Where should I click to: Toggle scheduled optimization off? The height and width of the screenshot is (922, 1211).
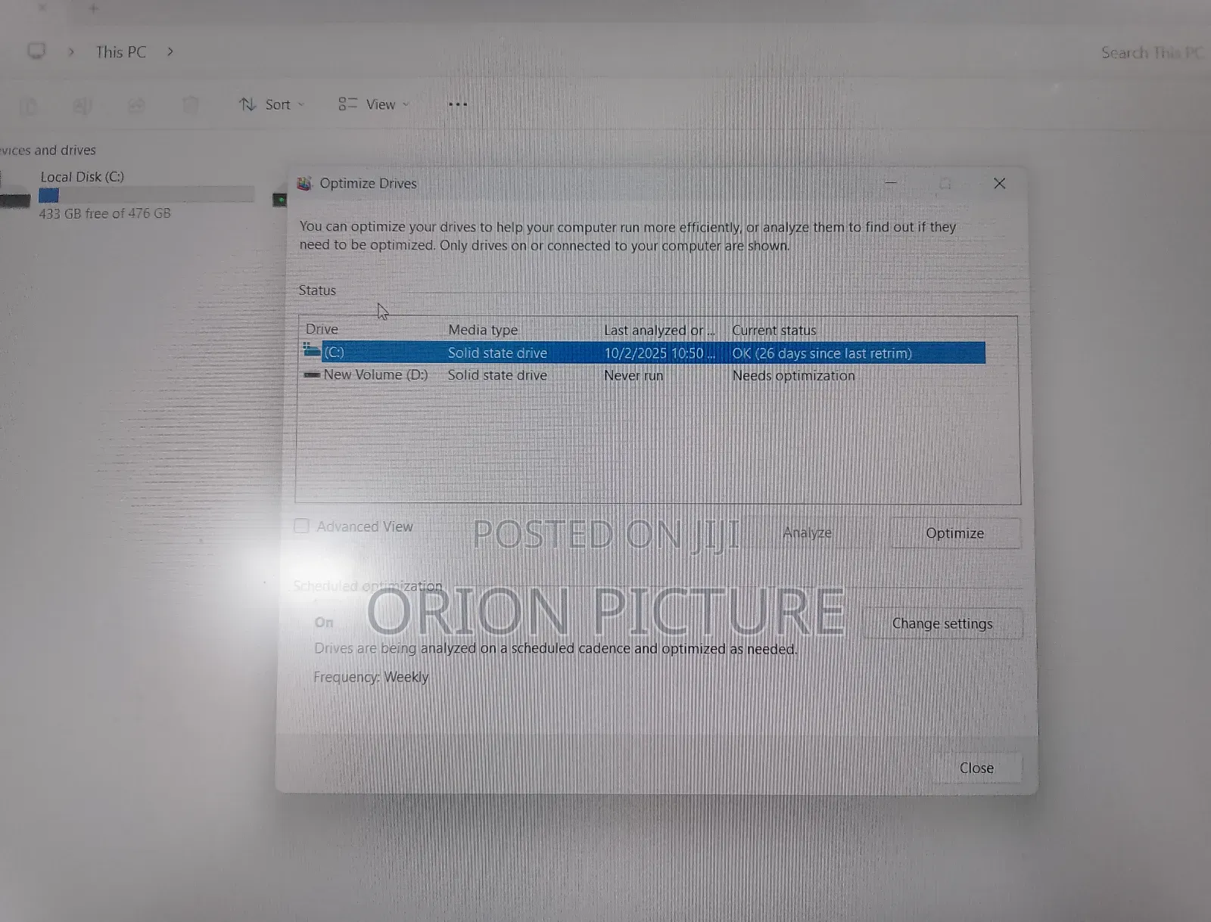pyautogui.click(x=324, y=622)
